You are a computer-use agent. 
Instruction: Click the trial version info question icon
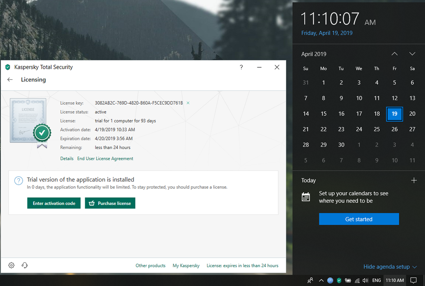point(18,181)
